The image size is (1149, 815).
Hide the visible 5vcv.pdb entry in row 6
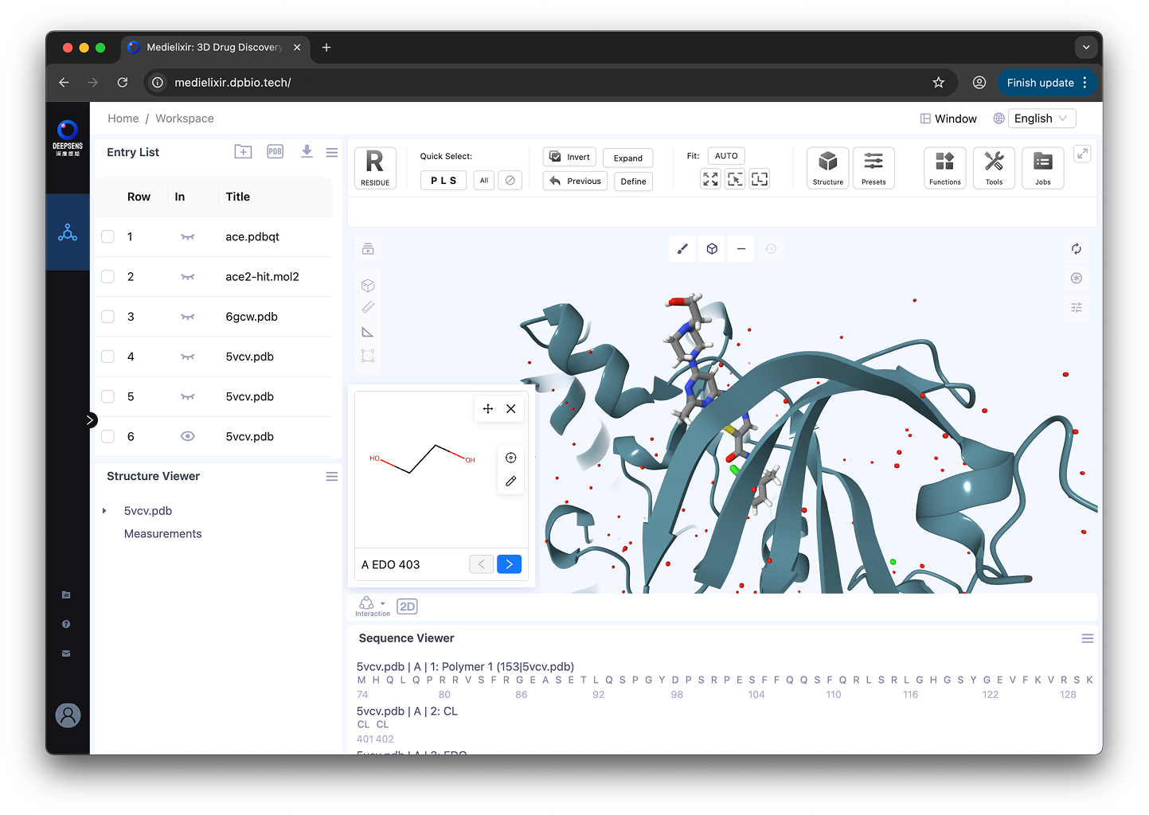(188, 436)
